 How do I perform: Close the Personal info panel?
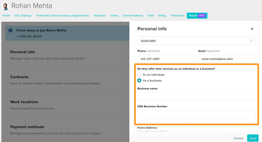(252, 29)
